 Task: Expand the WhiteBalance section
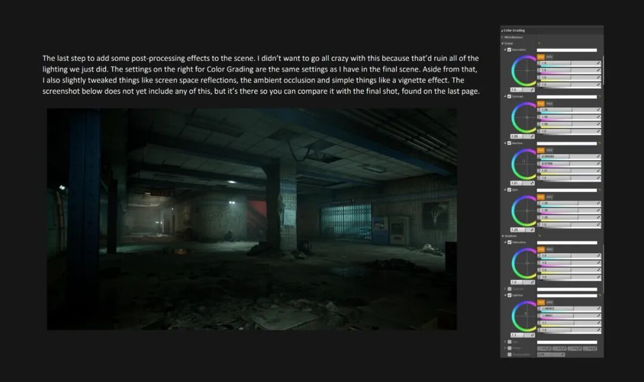point(502,38)
